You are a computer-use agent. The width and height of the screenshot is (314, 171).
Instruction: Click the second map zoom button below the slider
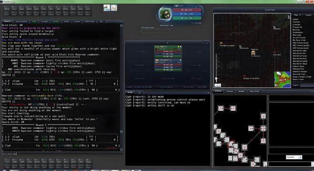pyautogui.click(x=219, y=85)
